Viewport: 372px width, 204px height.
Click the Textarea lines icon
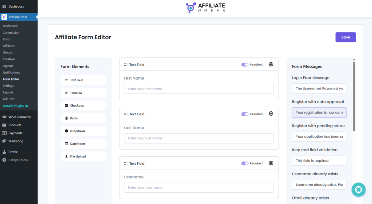(x=66, y=93)
